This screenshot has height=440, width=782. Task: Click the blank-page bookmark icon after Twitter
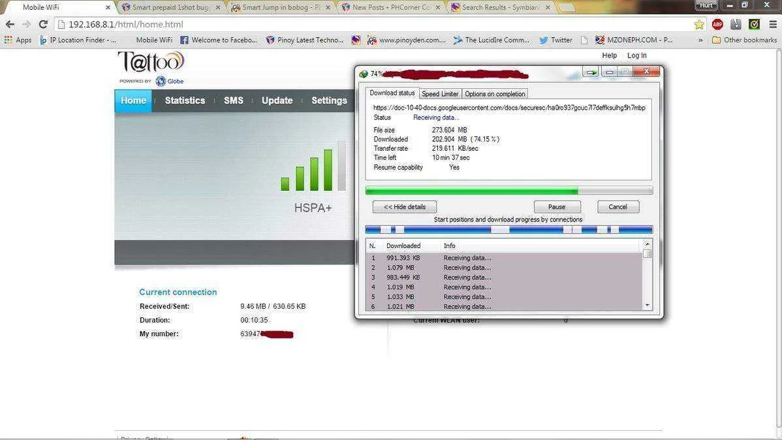[x=584, y=40]
